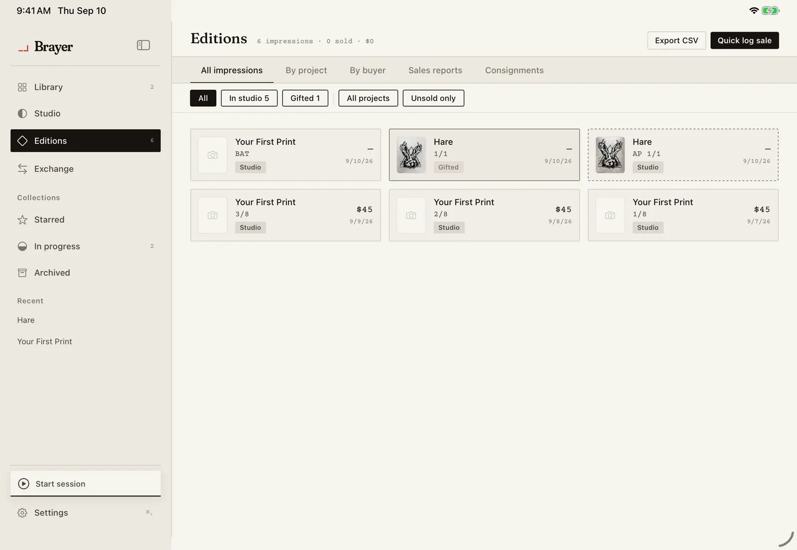Toggle the sidebar collapse icon
The width and height of the screenshot is (797, 550).
click(143, 45)
